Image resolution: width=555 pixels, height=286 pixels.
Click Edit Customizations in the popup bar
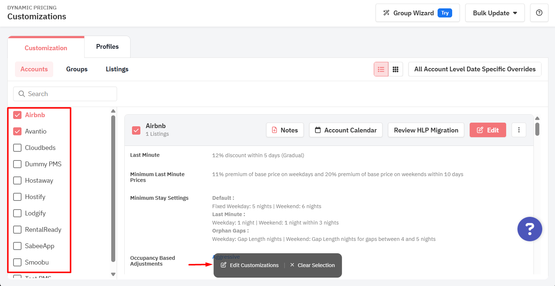(x=250, y=265)
